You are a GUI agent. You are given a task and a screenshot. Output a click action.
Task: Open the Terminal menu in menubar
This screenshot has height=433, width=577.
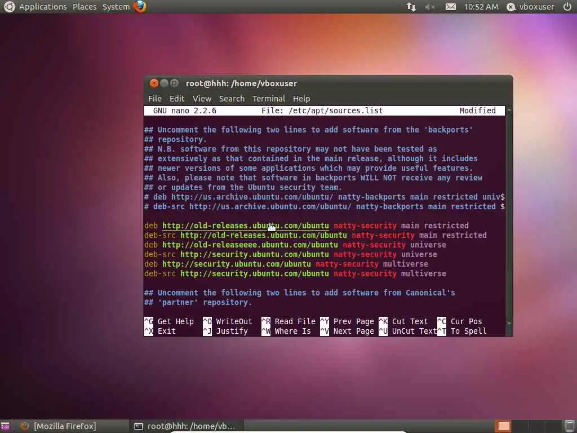(269, 99)
